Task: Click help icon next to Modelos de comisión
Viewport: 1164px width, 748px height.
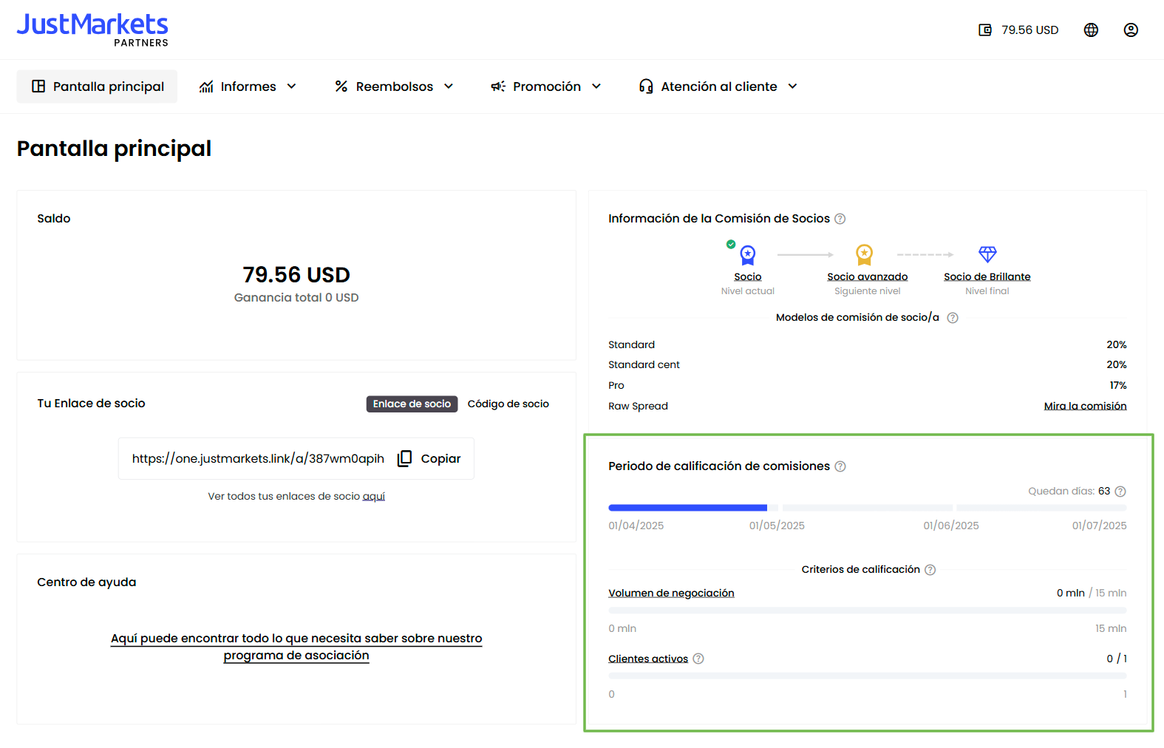Action: click(953, 318)
